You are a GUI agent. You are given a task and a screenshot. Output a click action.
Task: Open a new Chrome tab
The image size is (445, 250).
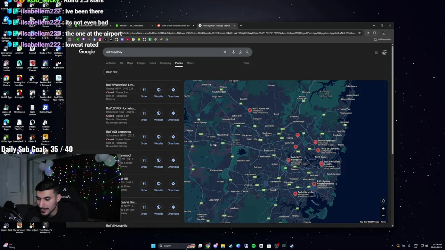tap(241, 25)
